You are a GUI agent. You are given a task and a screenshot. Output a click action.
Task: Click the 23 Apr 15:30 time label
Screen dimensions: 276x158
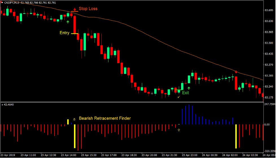pyautogui.click(x=89, y=155)
